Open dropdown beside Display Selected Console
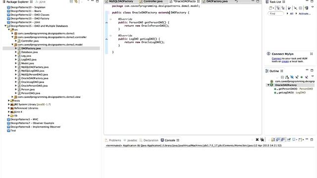The width and height of the screenshot is (317, 178). [x=297, y=139]
